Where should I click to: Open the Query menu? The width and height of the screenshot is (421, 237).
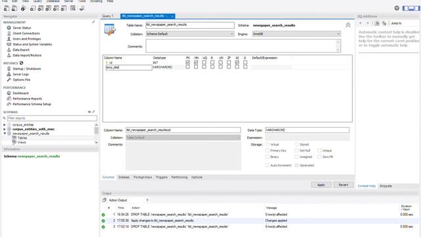[x=37, y=1]
